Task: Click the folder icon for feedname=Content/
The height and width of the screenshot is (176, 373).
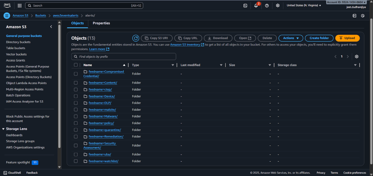Action: click(85, 83)
